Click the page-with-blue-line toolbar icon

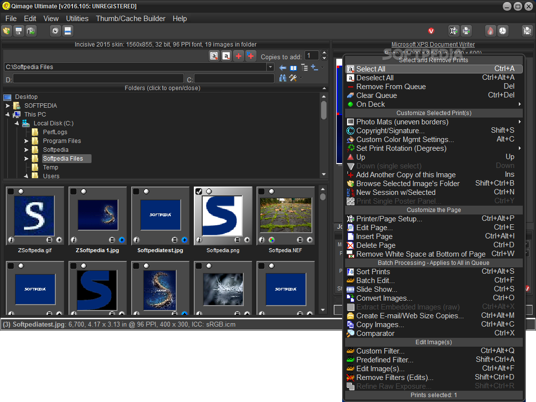(68, 31)
